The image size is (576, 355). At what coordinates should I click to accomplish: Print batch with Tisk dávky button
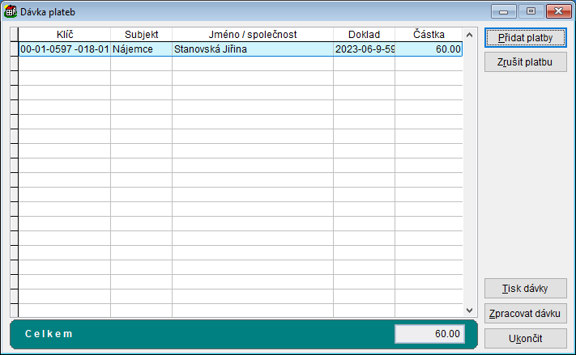[525, 289]
